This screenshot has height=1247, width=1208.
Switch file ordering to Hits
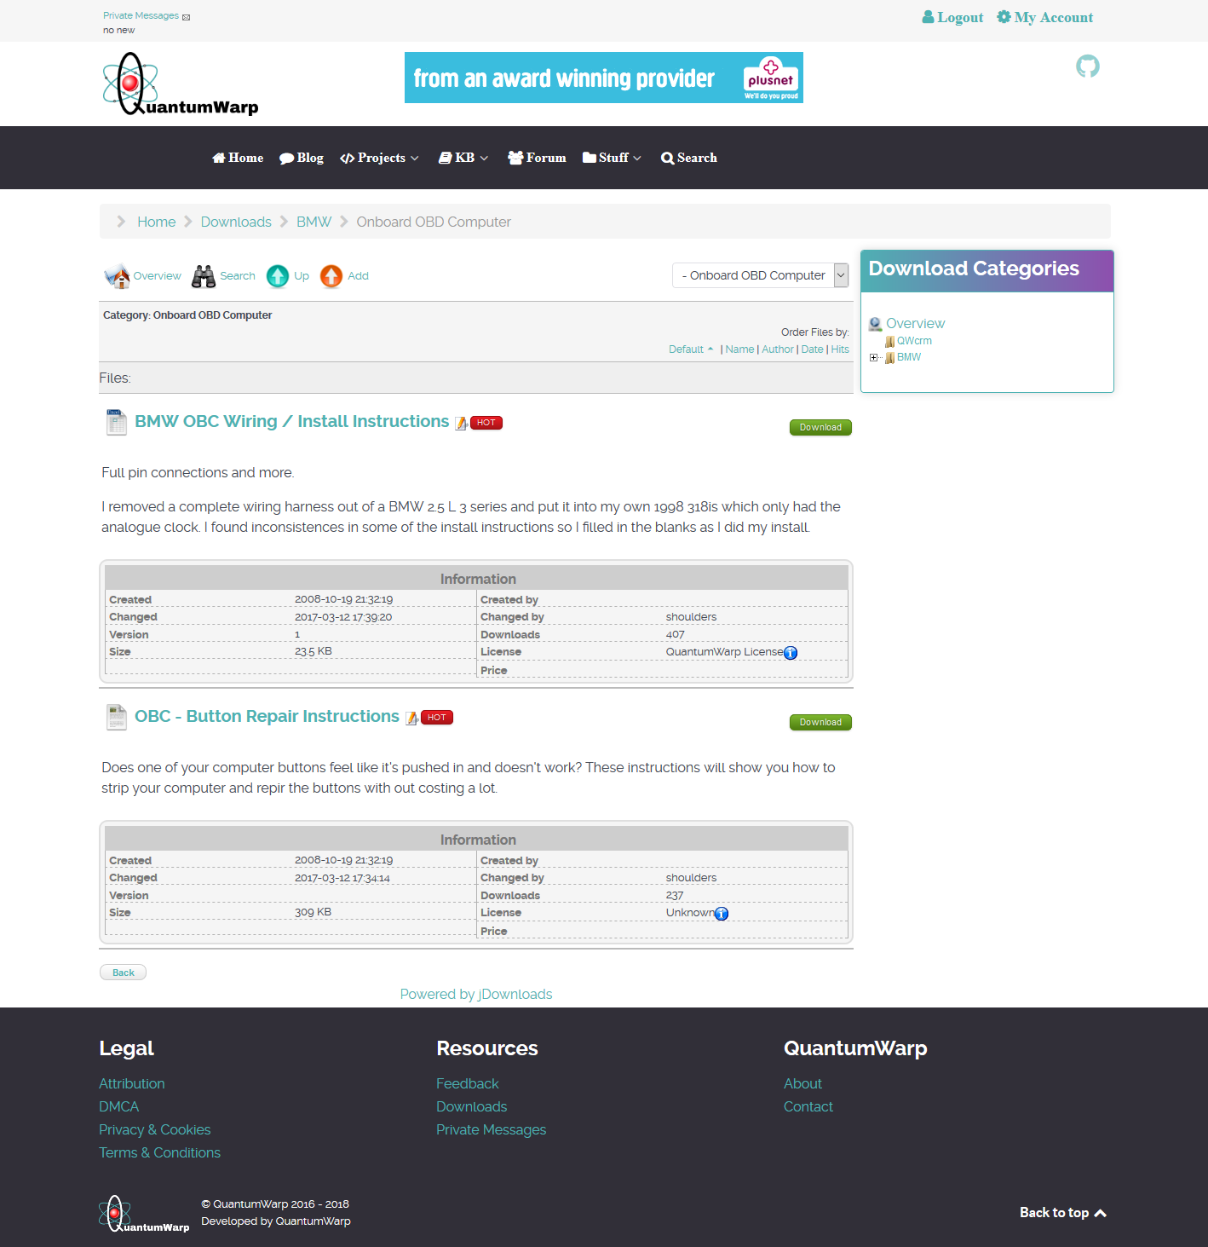840,349
